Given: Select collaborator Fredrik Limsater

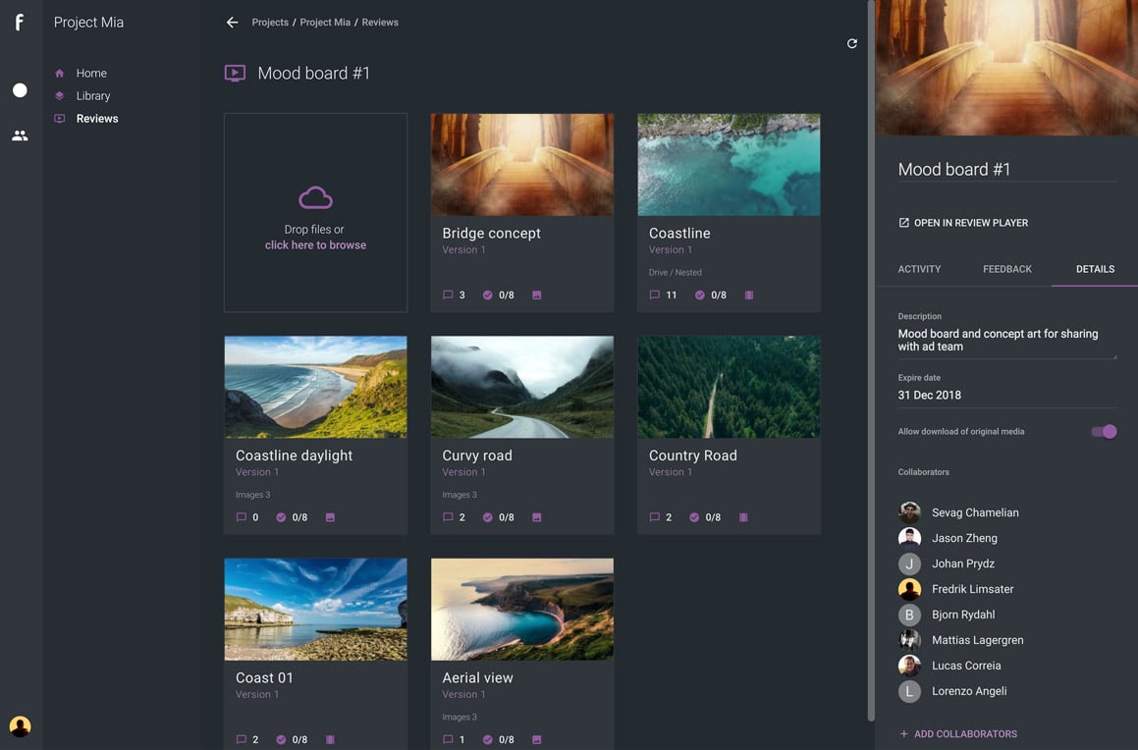Looking at the screenshot, I should [955, 589].
